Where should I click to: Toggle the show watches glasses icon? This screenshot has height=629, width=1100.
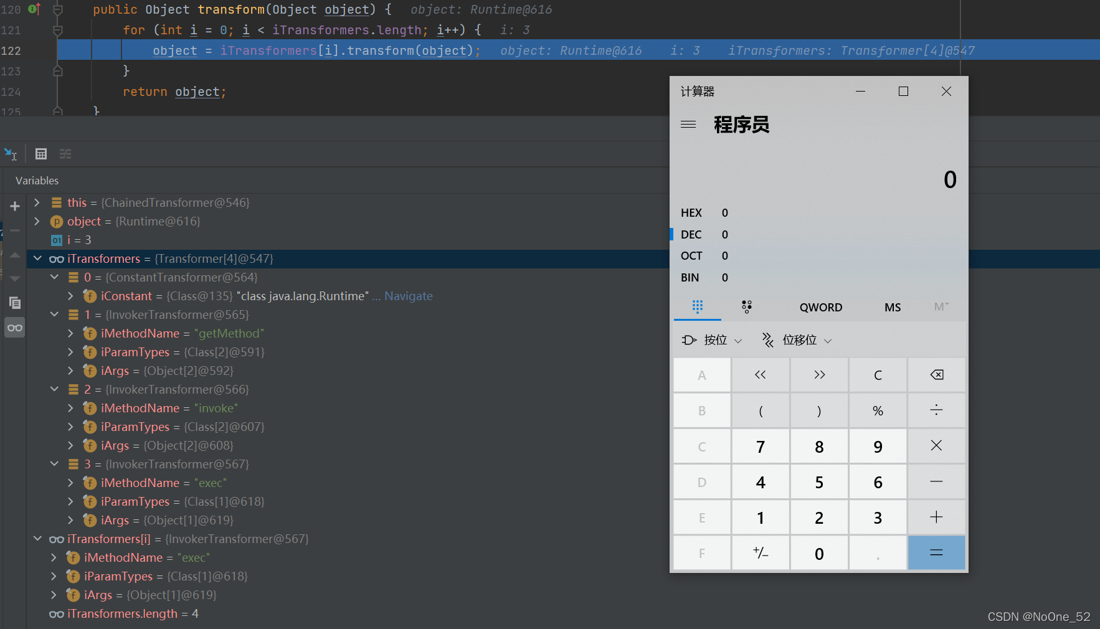click(x=15, y=328)
